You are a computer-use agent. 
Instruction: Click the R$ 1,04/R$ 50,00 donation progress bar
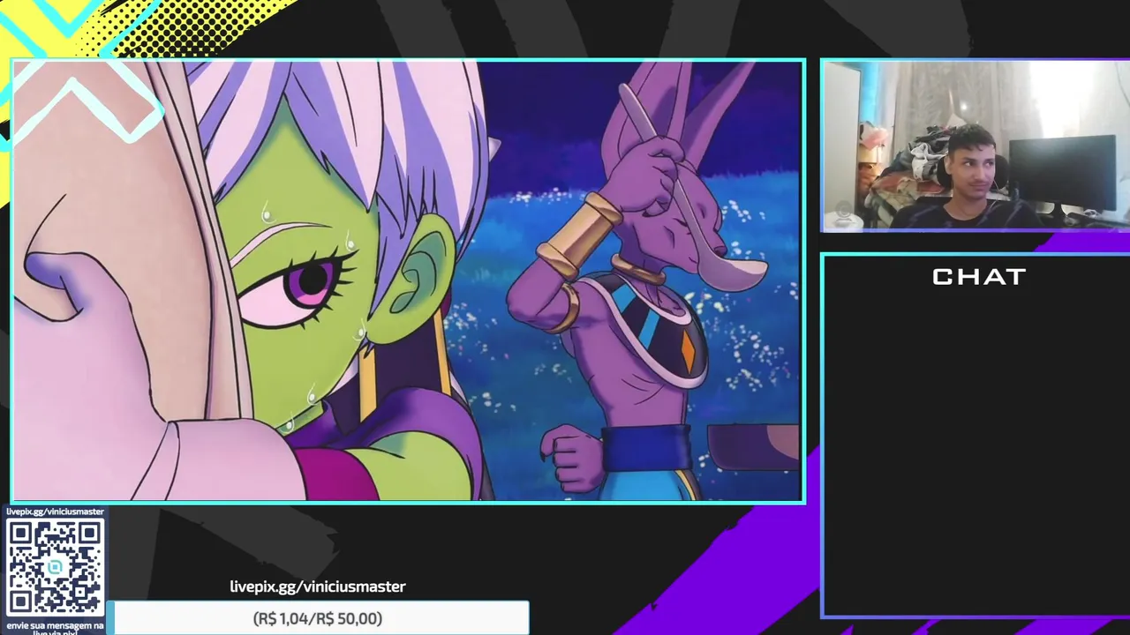pos(318,618)
